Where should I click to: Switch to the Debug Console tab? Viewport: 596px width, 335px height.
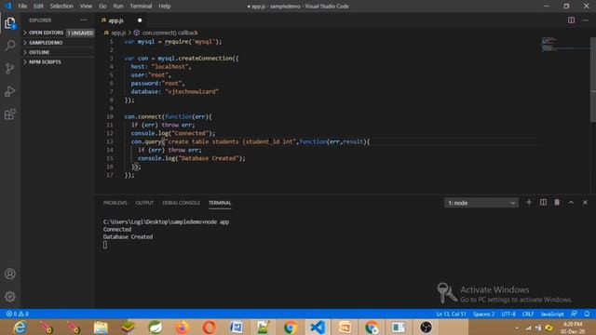point(181,203)
